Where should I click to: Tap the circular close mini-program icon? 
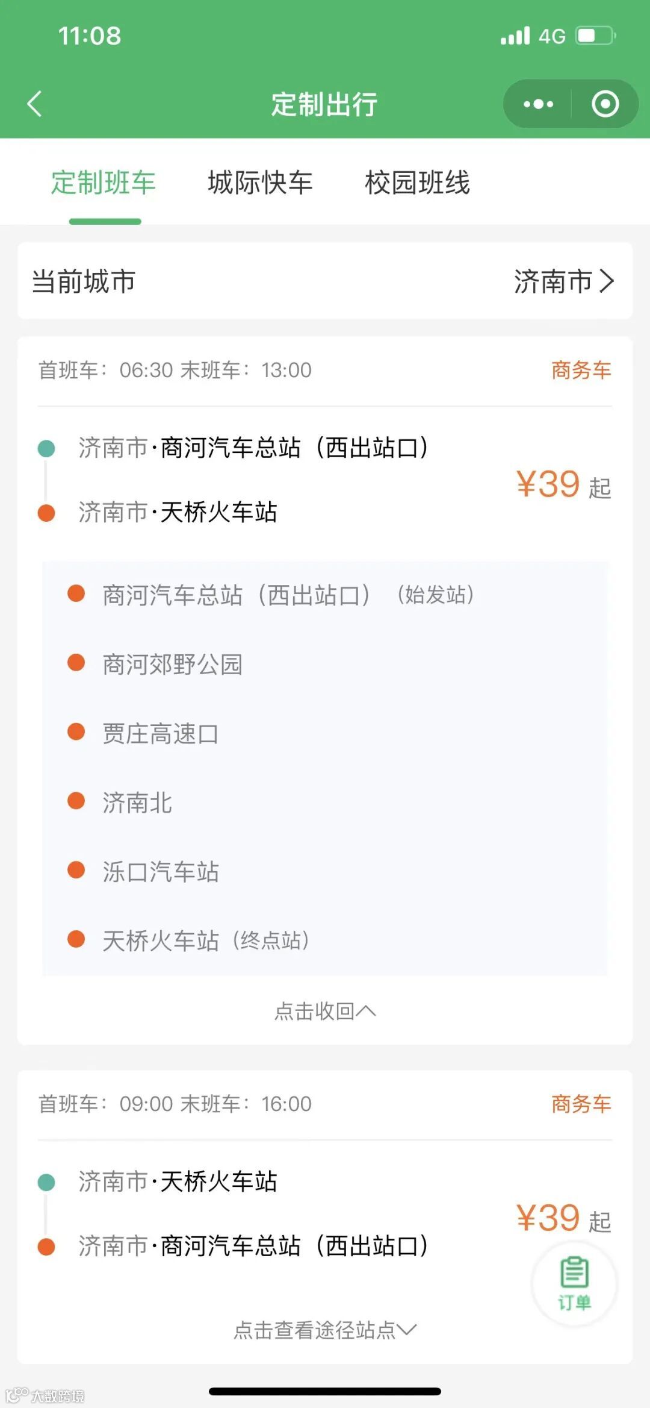click(605, 104)
